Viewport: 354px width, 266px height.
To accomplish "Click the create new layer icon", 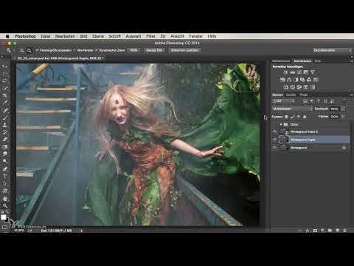I will (x=338, y=231).
